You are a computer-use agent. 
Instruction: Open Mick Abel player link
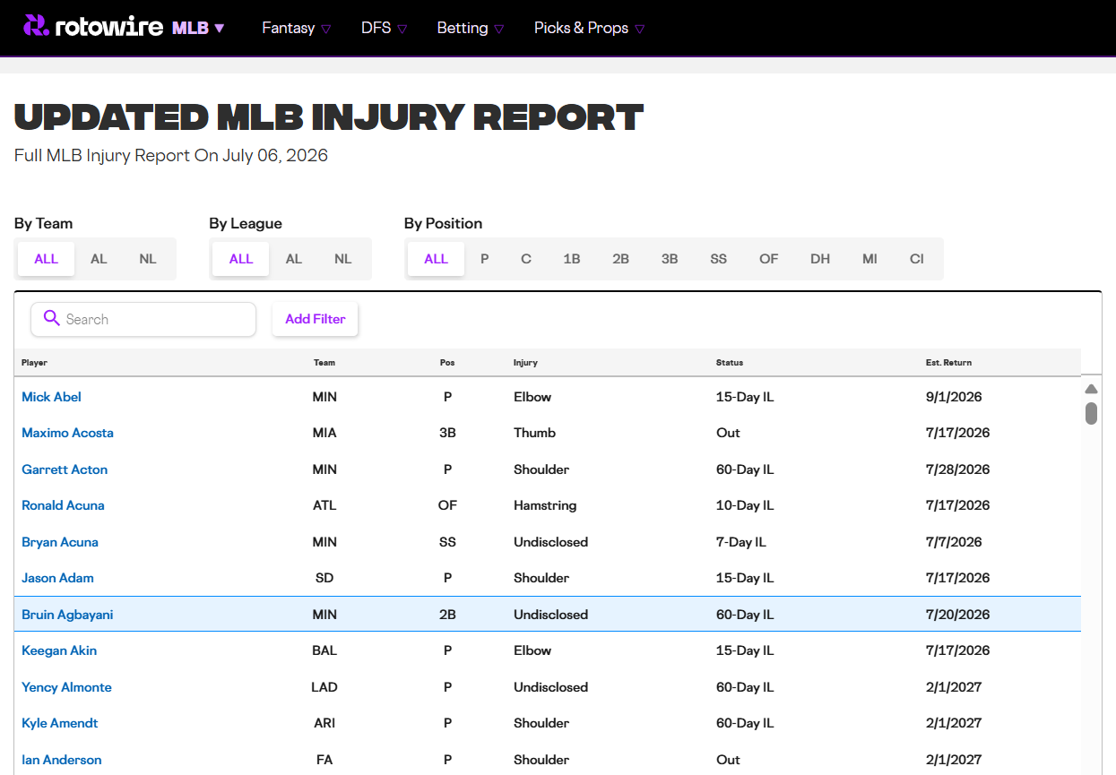(52, 397)
